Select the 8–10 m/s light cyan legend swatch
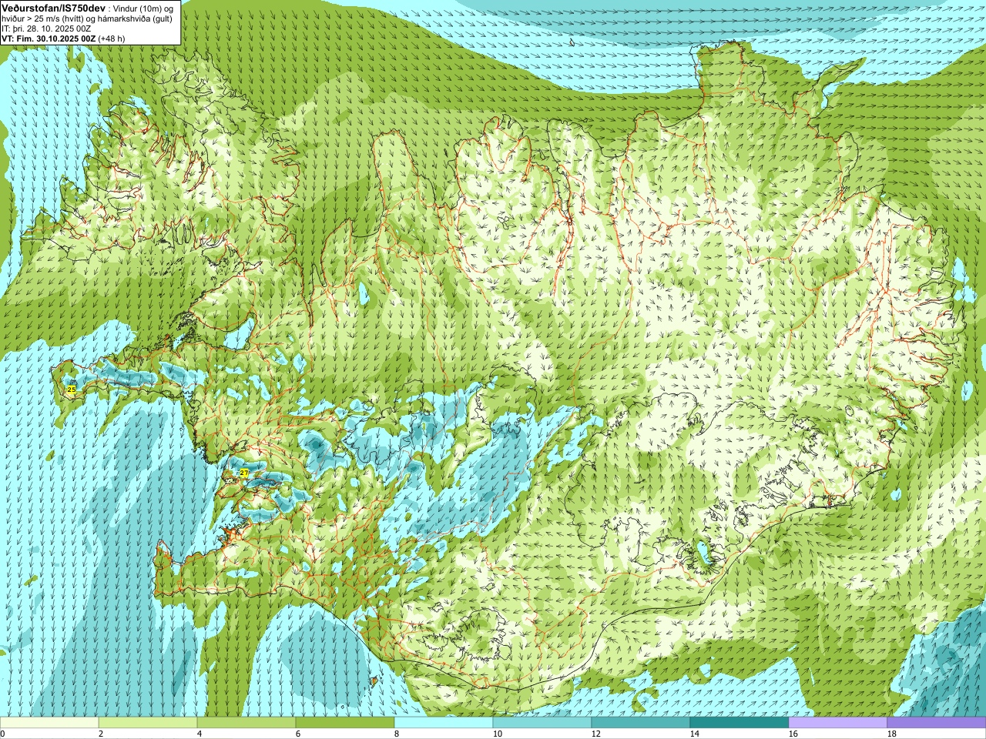 [x=444, y=723]
